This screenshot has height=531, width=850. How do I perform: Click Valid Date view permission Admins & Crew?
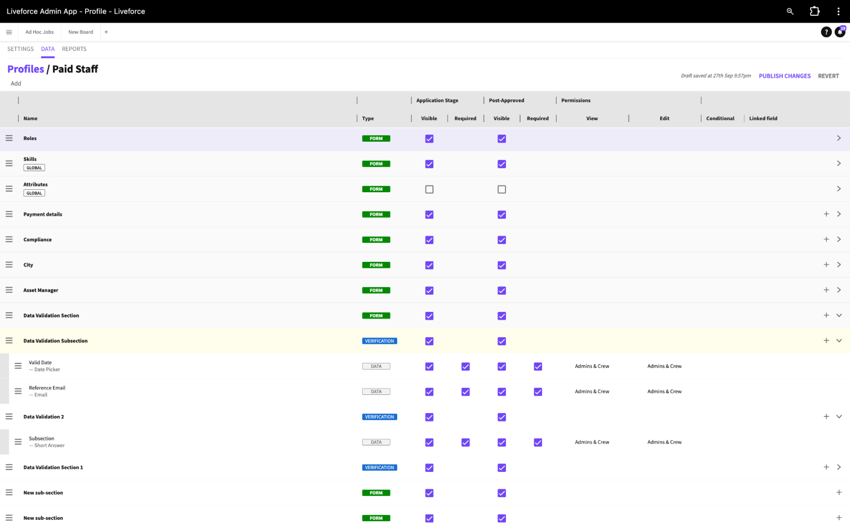(592, 366)
